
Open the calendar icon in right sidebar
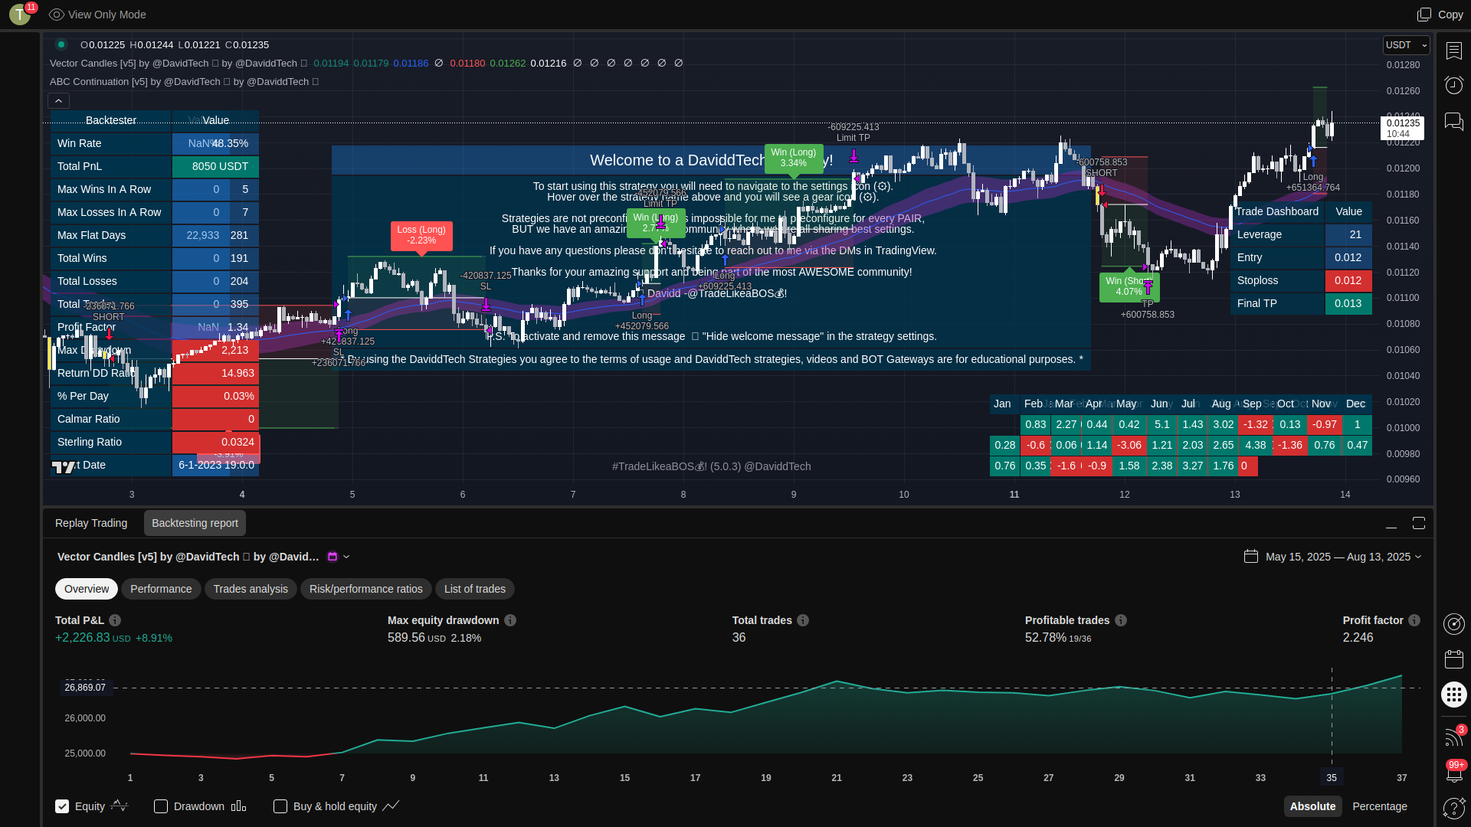[x=1453, y=659]
